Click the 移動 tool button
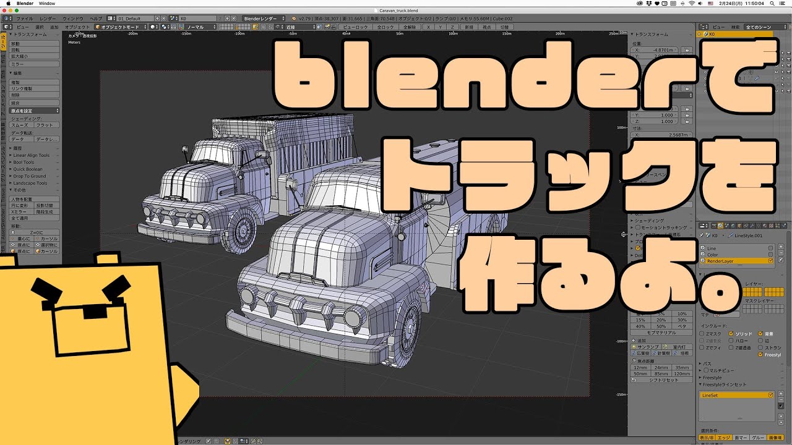Screen dimensions: 792x445 pos(35,44)
